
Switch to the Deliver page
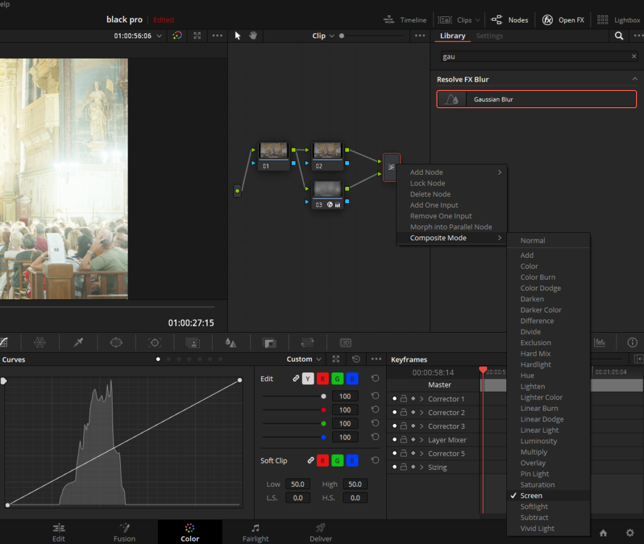click(321, 533)
